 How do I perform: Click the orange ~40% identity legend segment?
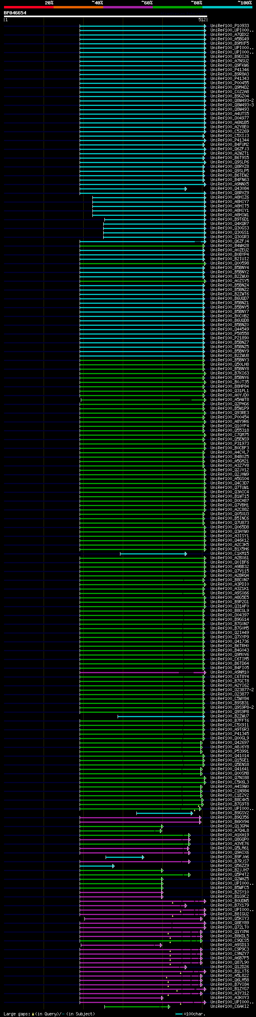pos(78,7)
